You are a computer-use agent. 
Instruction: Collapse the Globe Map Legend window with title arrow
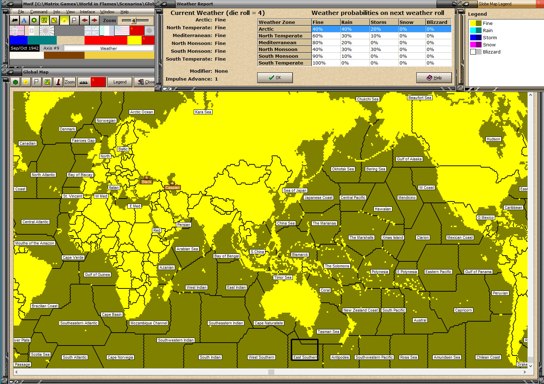coord(466,4)
